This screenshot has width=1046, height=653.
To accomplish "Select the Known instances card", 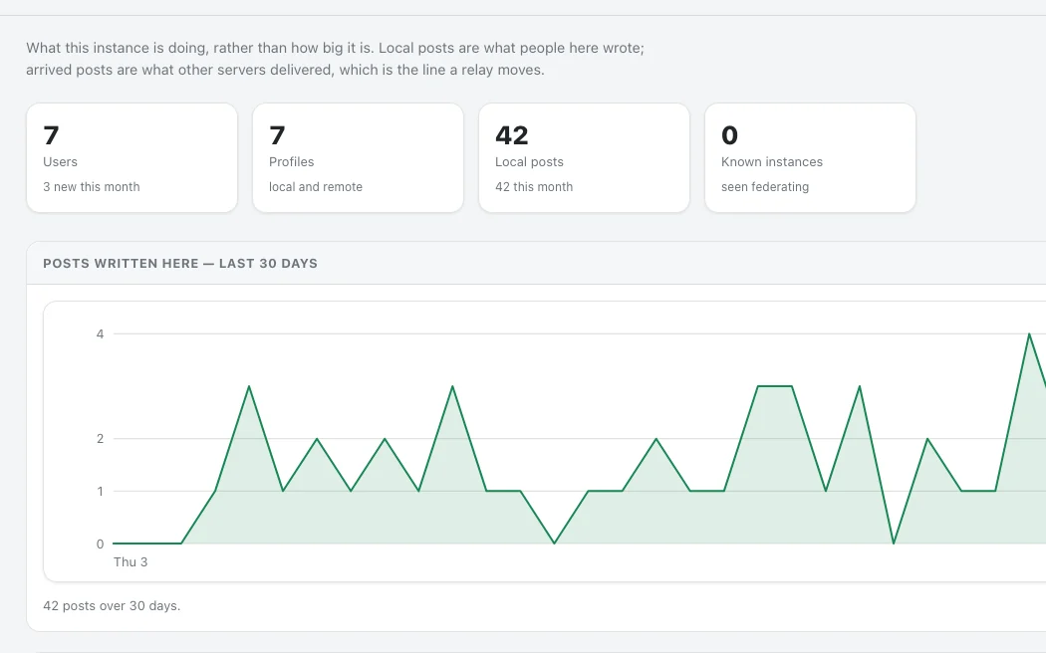I will tap(810, 158).
